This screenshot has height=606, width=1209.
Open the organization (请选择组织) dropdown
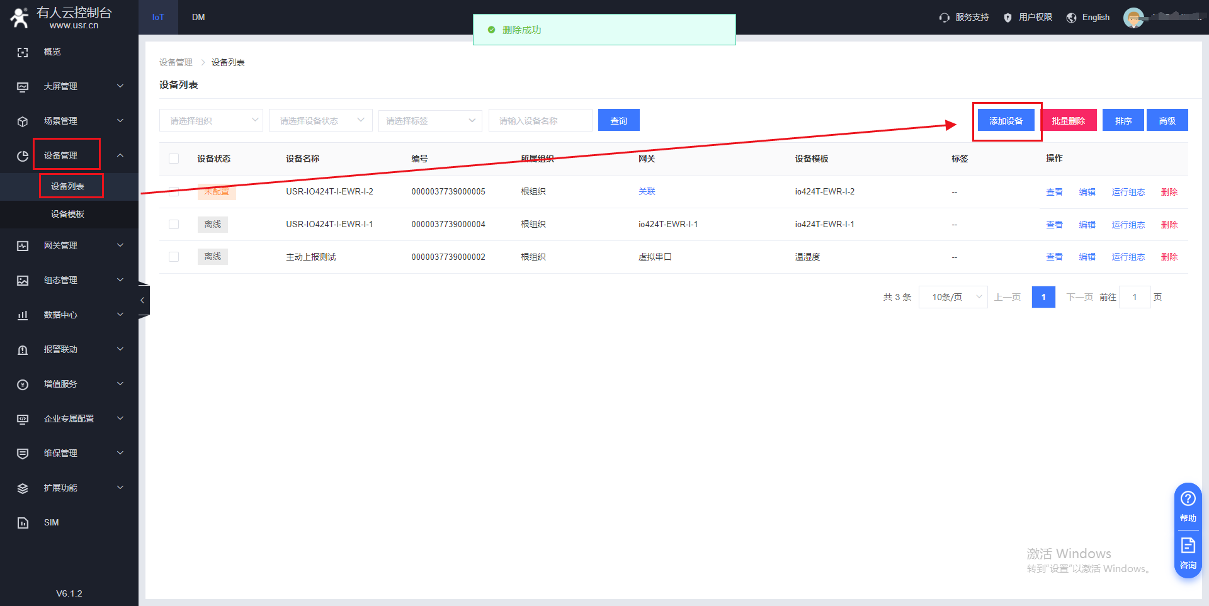click(211, 120)
